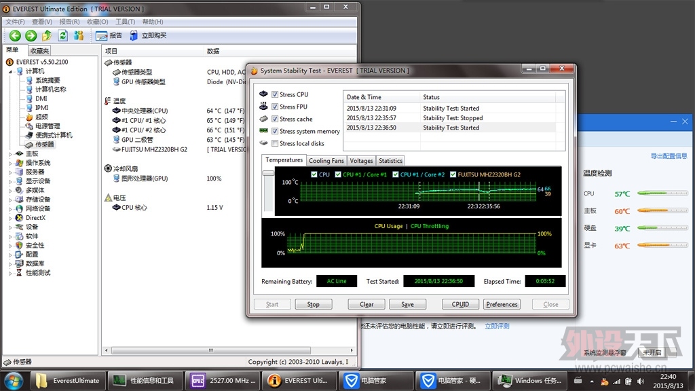Toggle Stress CPU checkbox
Image resolution: width=695 pixels, height=391 pixels.
(275, 94)
